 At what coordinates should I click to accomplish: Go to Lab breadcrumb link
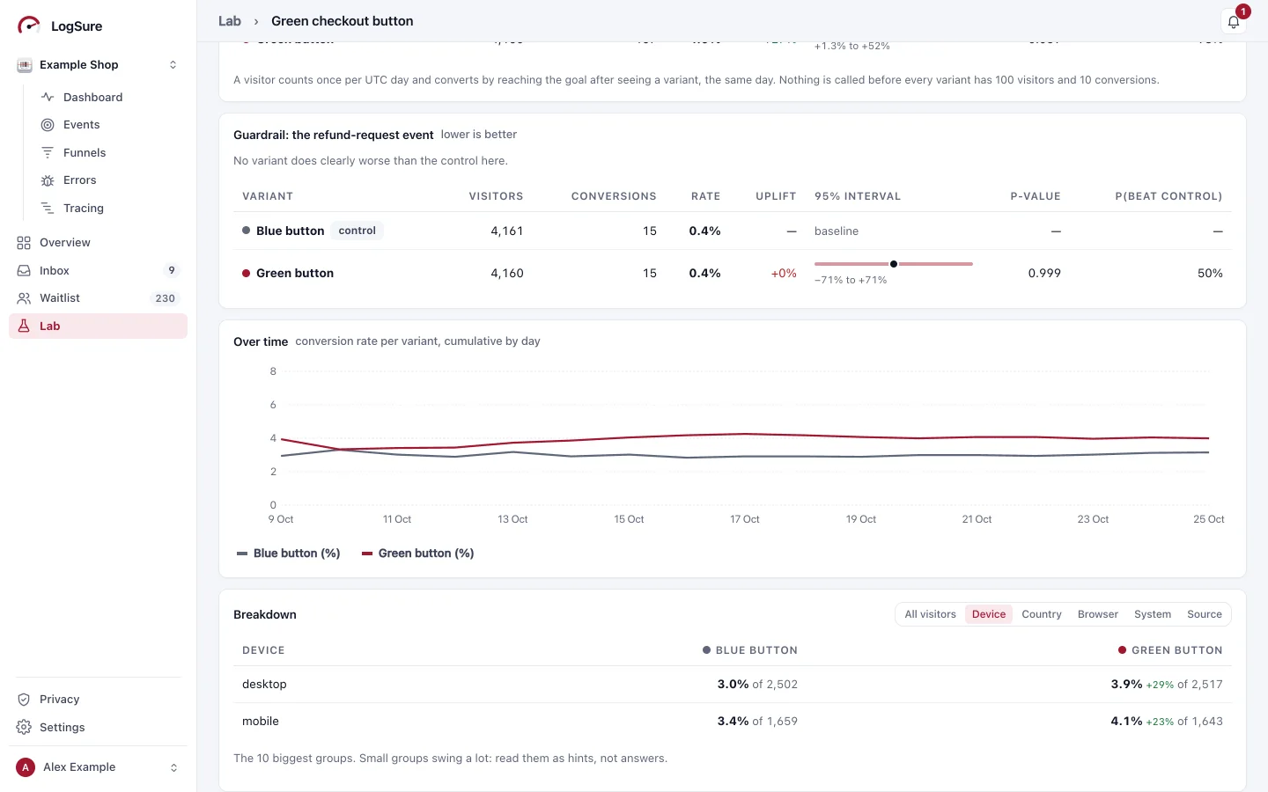[230, 21]
